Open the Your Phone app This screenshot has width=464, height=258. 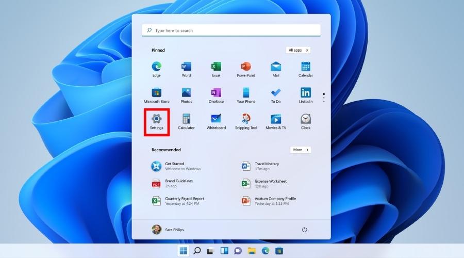pyautogui.click(x=246, y=95)
